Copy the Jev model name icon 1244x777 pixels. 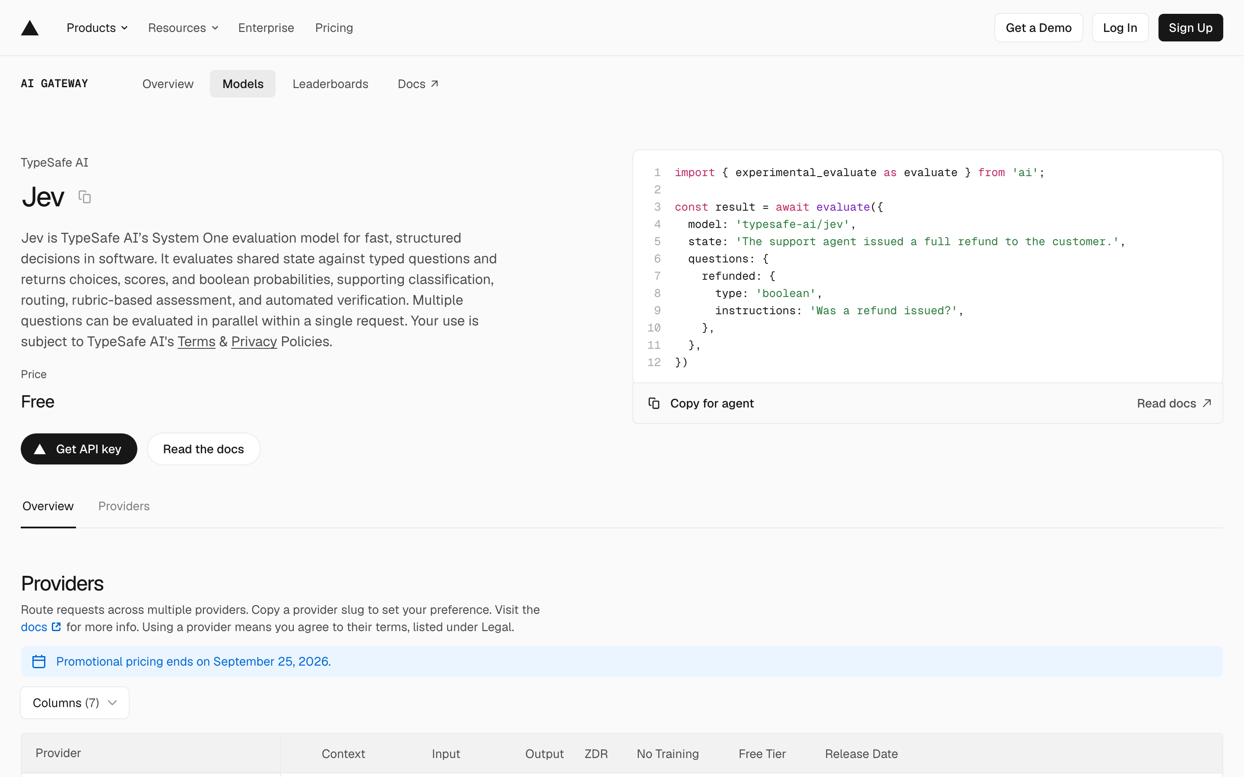pos(85,197)
